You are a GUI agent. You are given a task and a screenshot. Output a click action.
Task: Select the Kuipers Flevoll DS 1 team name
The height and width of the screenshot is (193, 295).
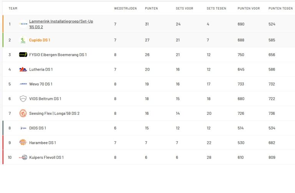point(46,157)
